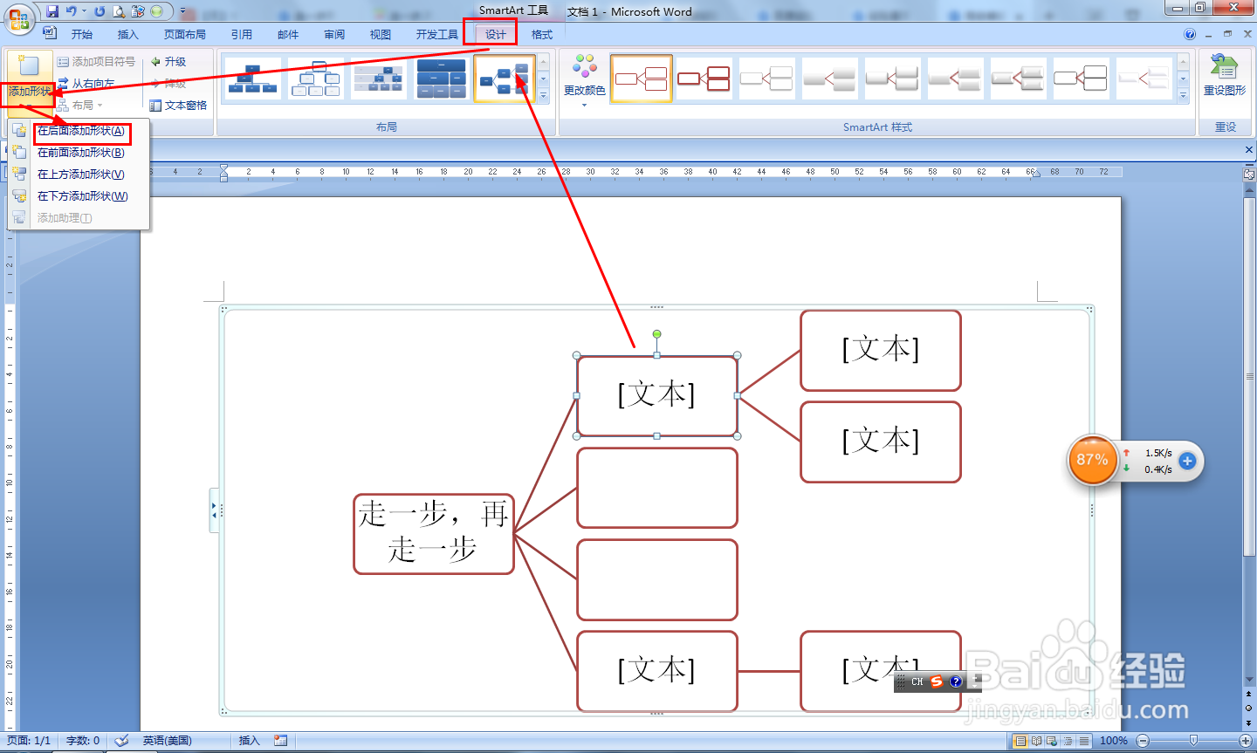1257x753 pixels.
Task: Switch to Draft view
Action: coord(1084,741)
